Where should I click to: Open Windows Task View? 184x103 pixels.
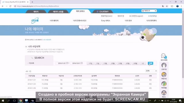coord(14,100)
